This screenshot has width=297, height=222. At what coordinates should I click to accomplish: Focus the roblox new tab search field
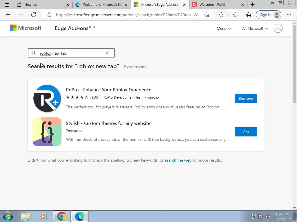coord(71,53)
